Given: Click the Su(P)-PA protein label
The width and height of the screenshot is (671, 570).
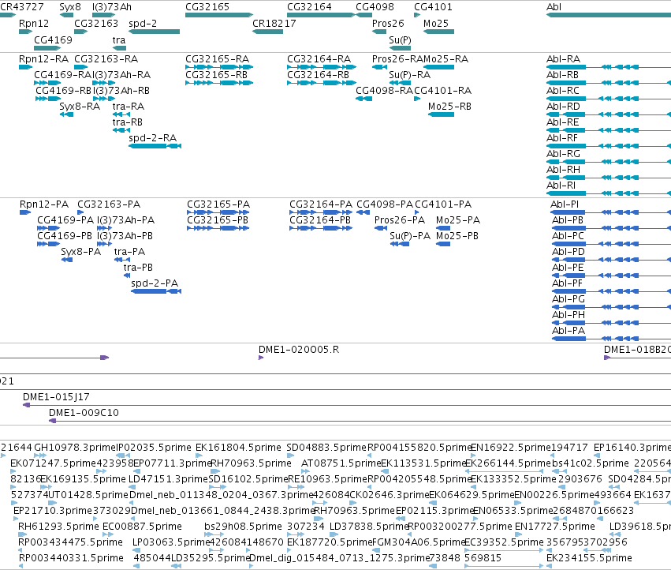Looking at the screenshot, I should click(410, 236).
